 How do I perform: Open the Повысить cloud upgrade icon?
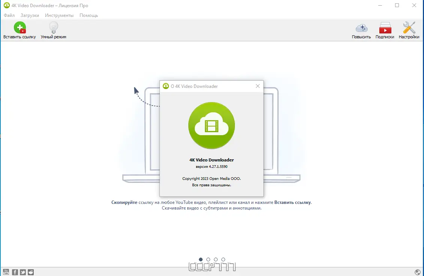pyautogui.click(x=361, y=28)
